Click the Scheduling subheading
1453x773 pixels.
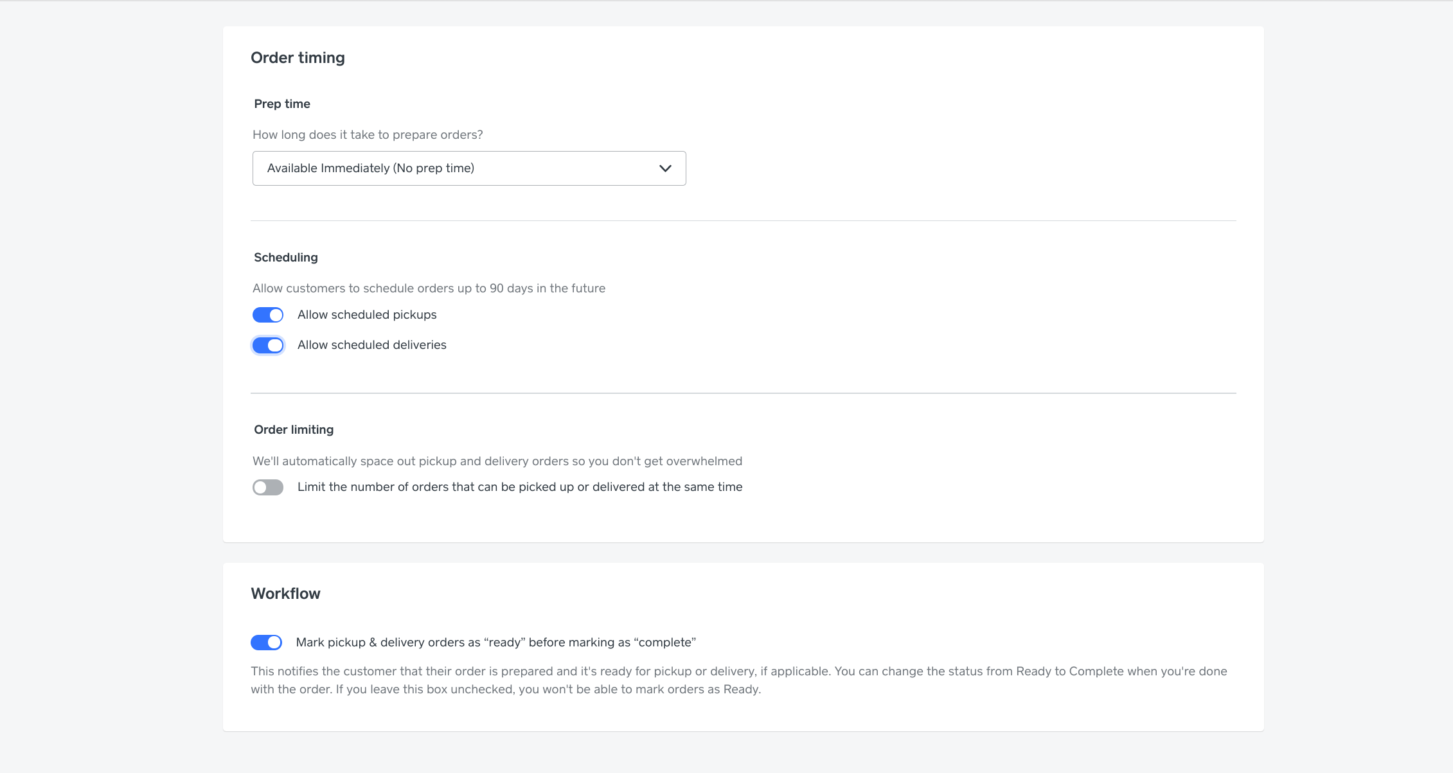(x=286, y=258)
